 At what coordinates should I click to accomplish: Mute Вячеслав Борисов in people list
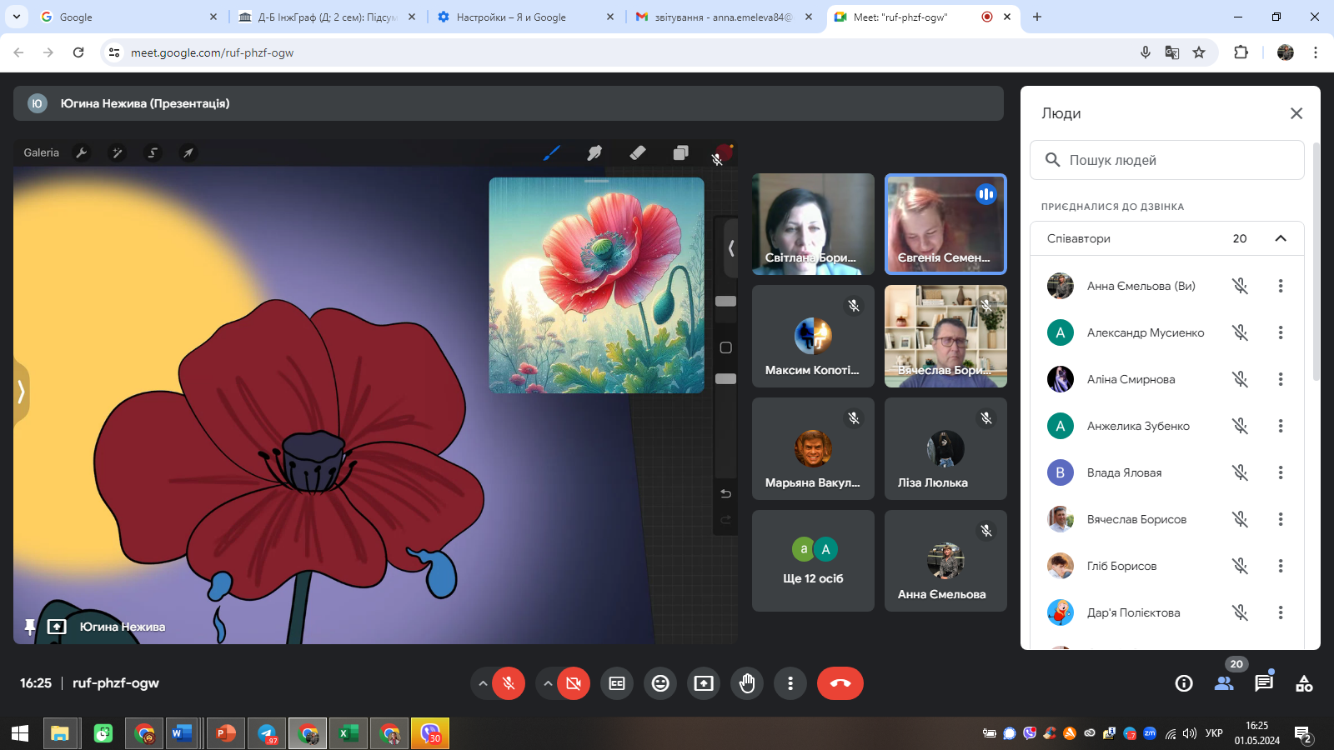1241,519
